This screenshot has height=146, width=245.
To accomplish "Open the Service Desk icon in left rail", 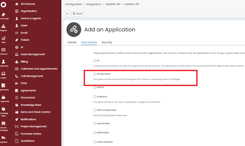I will pos(4,15).
